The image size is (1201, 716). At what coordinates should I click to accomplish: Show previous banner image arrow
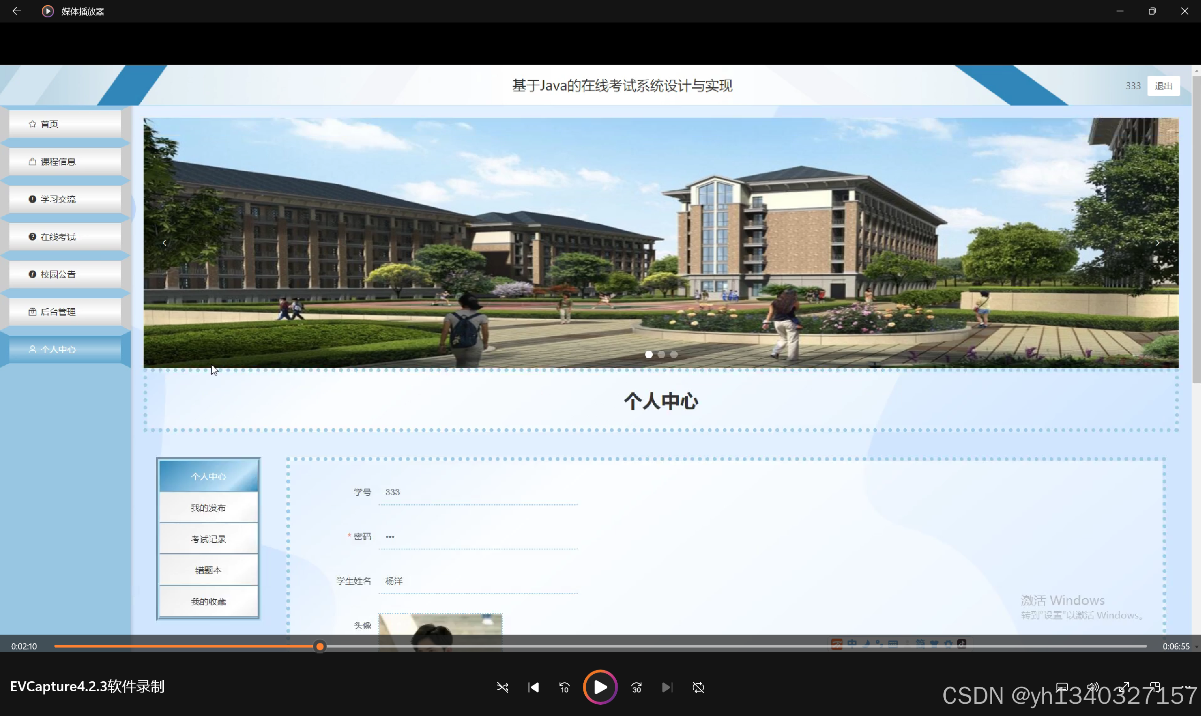click(165, 243)
